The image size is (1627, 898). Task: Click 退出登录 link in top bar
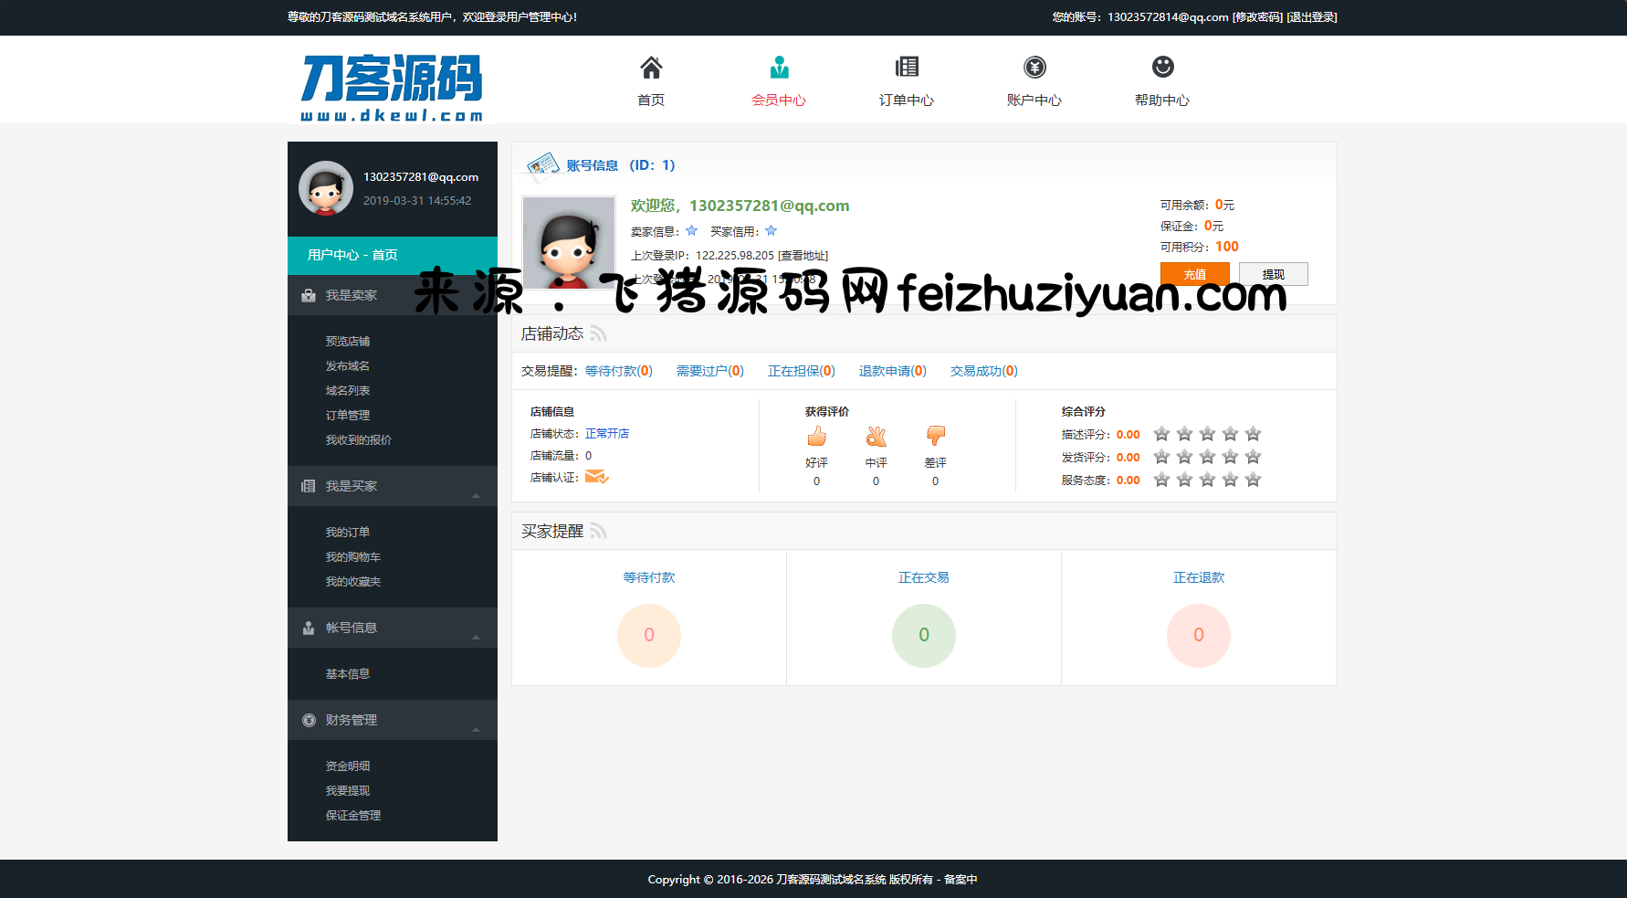tap(1312, 17)
